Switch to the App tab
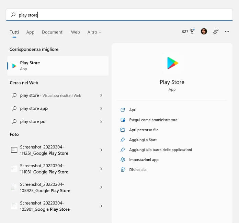Viewport: 239px width, 223px height. (x=30, y=32)
